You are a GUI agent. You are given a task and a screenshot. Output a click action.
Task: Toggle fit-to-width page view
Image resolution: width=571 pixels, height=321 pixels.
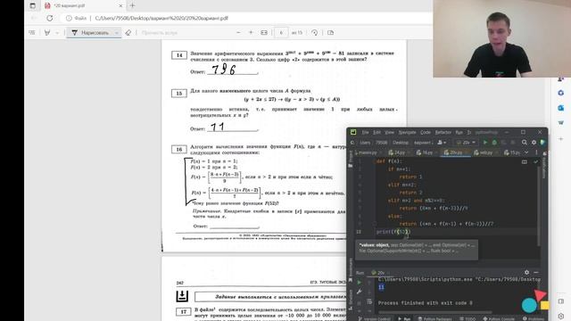pyautogui.click(x=264, y=33)
